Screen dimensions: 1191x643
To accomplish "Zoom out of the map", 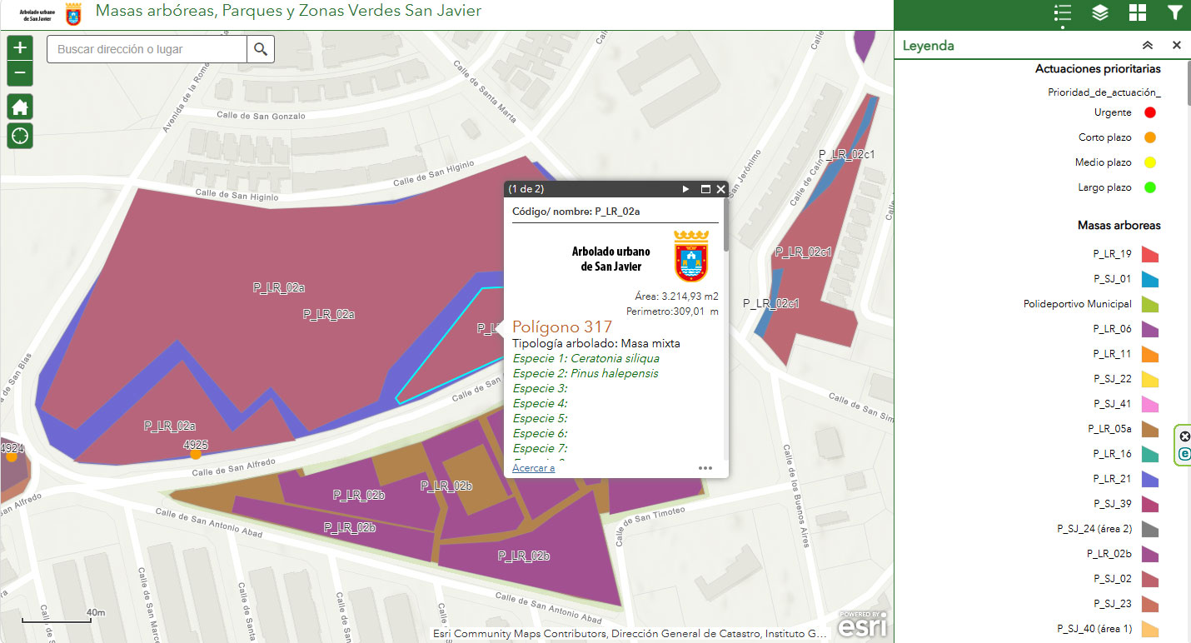I will click(20, 73).
